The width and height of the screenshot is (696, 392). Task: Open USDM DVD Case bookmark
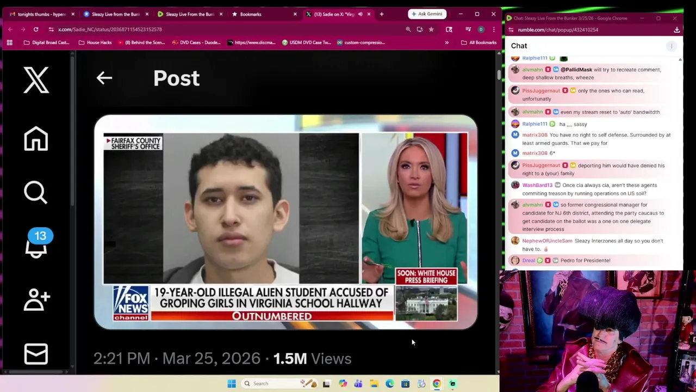click(306, 42)
